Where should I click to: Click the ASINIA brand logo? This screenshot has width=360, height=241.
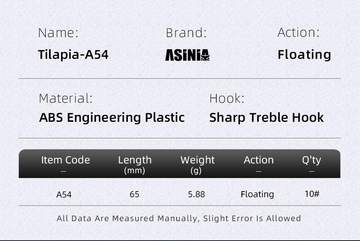tap(187, 55)
